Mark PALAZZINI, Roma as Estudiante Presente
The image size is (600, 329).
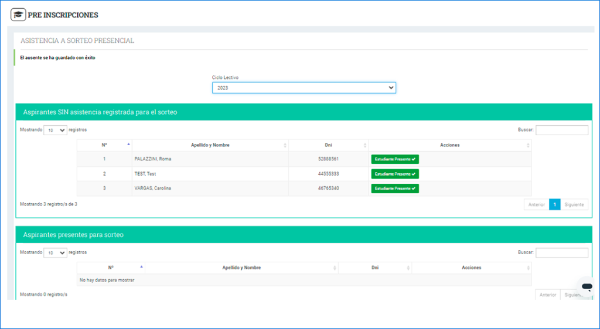pos(395,159)
